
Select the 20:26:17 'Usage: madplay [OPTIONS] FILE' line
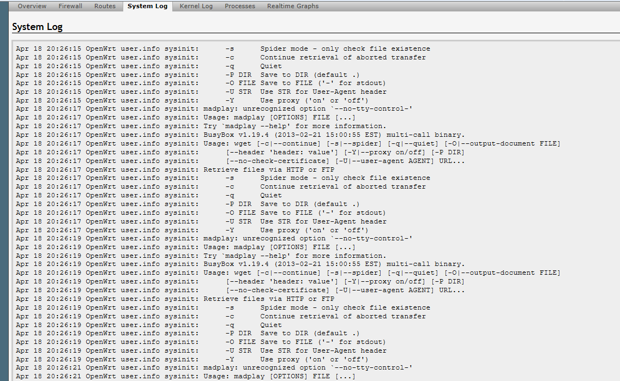pos(186,117)
